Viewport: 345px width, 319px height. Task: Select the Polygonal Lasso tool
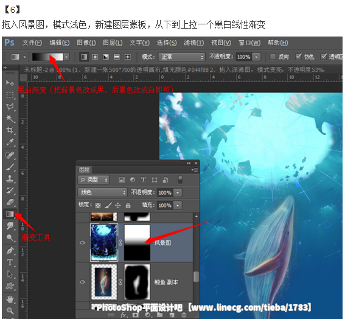pos(10,107)
